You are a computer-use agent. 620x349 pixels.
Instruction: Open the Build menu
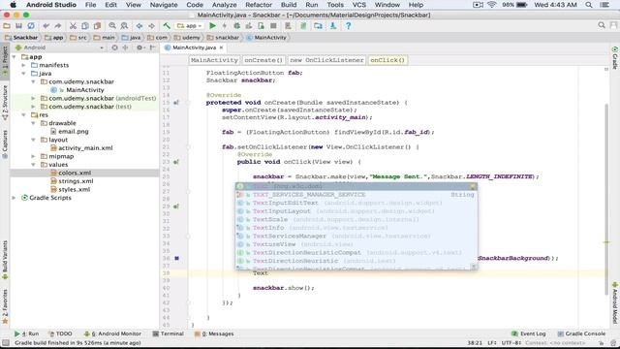289,5
